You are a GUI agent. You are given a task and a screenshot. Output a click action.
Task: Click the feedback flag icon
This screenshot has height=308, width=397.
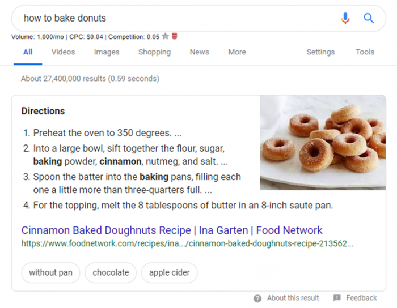click(337, 298)
